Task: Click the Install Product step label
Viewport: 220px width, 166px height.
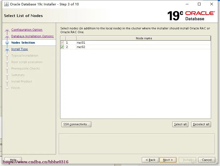Action: coord(22,81)
